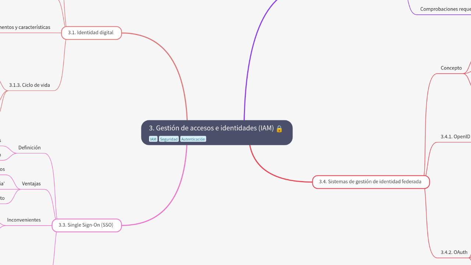Click the lock icon on the root node
Image resolution: width=471 pixels, height=265 pixels.
pos(279,129)
